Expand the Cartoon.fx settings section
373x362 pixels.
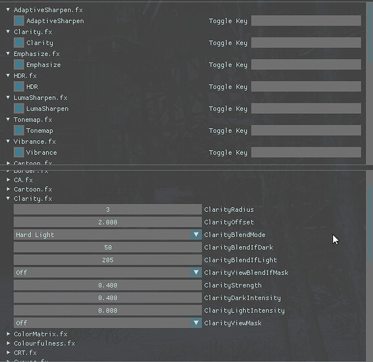[9, 189]
